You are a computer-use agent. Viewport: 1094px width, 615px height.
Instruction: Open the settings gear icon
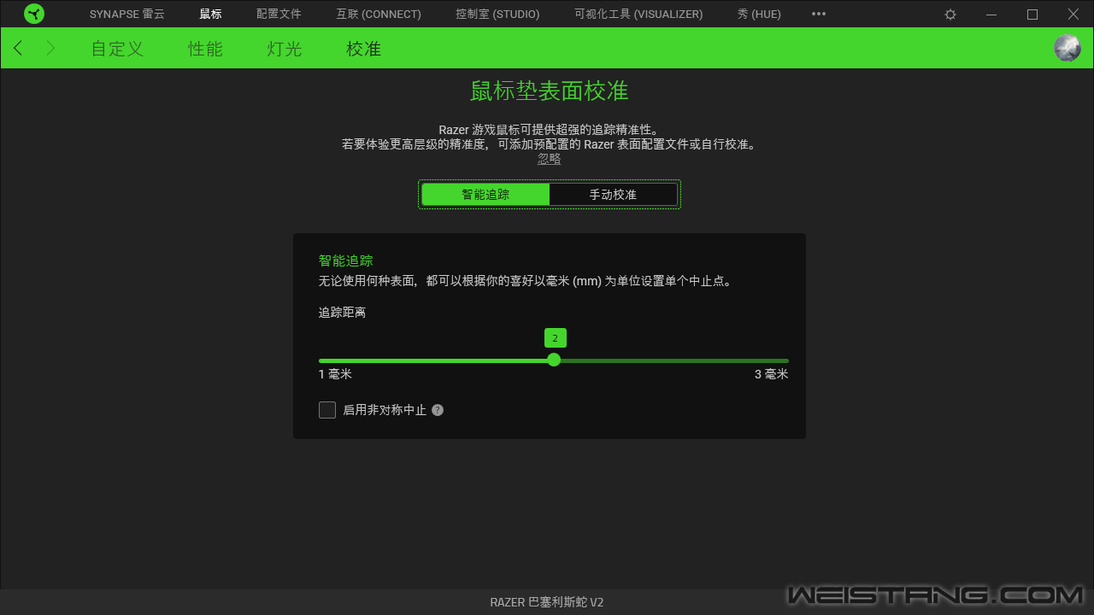click(x=950, y=15)
